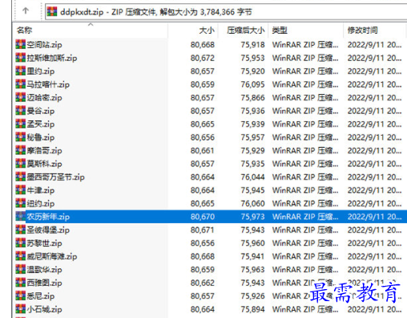407x318 pixels.
Task: Click compressed size value 75,866
Action: 252,98
